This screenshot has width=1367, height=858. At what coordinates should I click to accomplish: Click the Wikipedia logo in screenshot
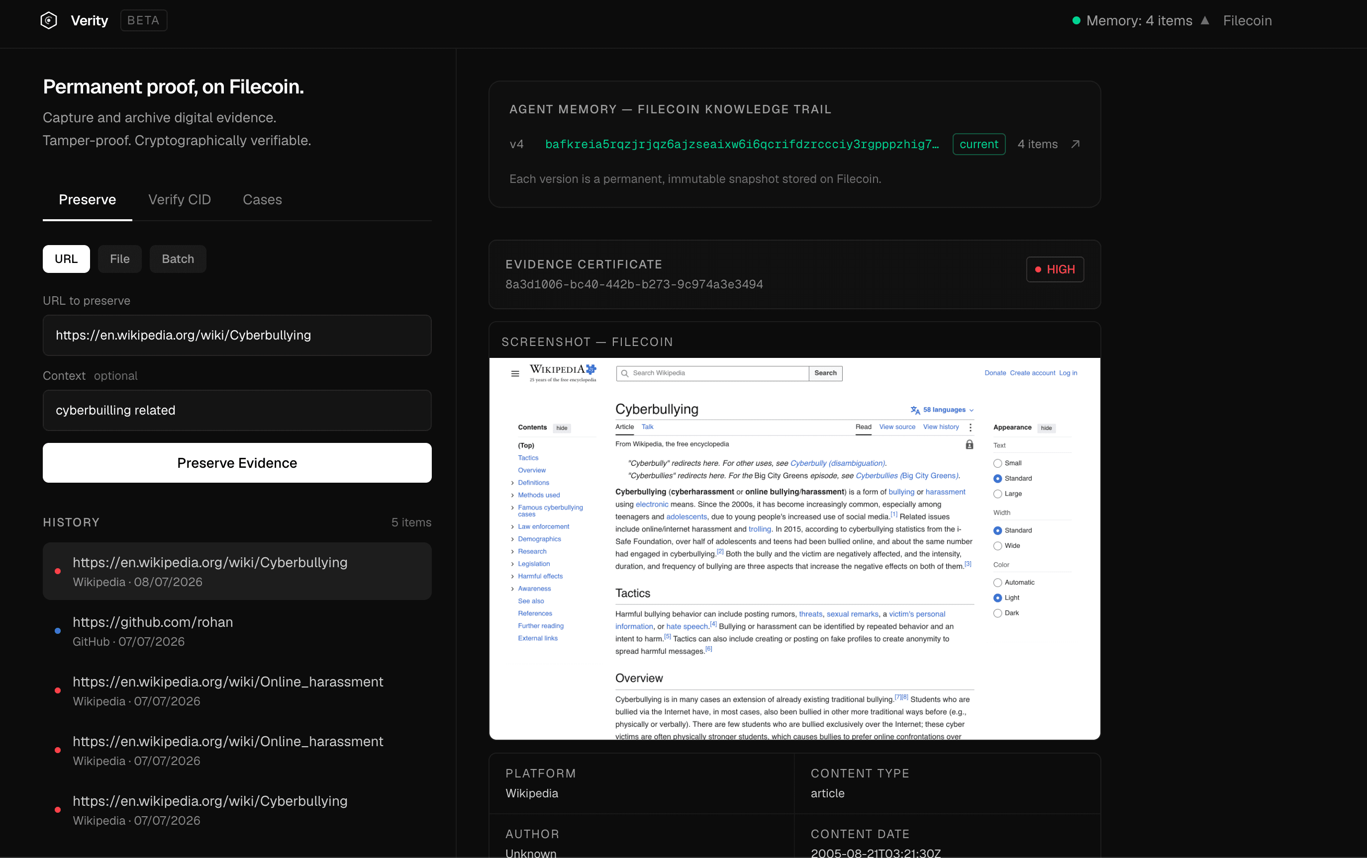[563, 373]
